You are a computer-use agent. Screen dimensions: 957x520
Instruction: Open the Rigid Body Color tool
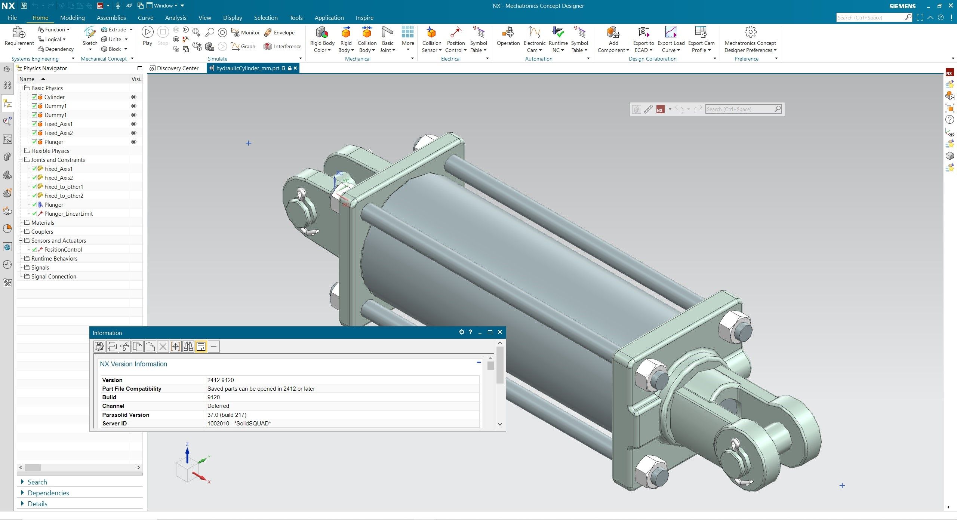[x=322, y=33]
